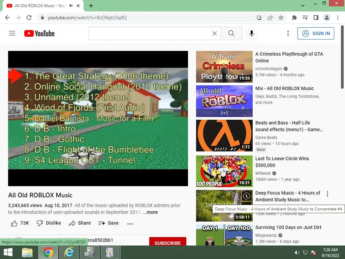
Task: Open Chrome three-dot menu
Action: click(x=338, y=18)
